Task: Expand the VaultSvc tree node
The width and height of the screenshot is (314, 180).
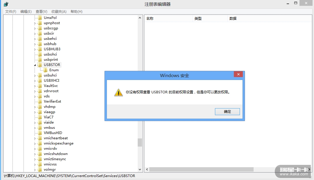Action: tap(35, 86)
